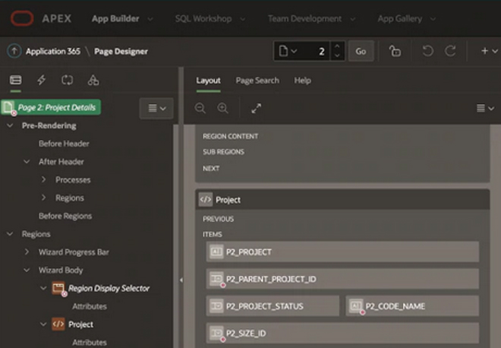This screenshot has height=348, width=501.
Task: Click REGION CONTENT slot label
Action: click(230, 136)
